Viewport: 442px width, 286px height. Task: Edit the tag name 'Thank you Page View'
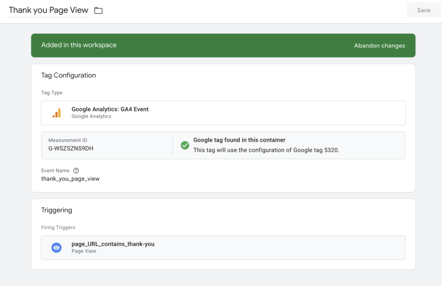coord(48,10)
